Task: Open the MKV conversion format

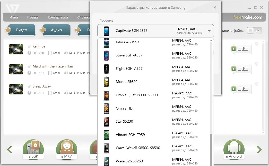Action: (67, 149)
